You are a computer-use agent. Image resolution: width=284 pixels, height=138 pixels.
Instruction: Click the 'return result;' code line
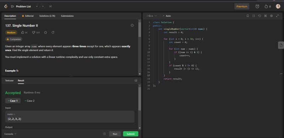click(x=173, y=79)
